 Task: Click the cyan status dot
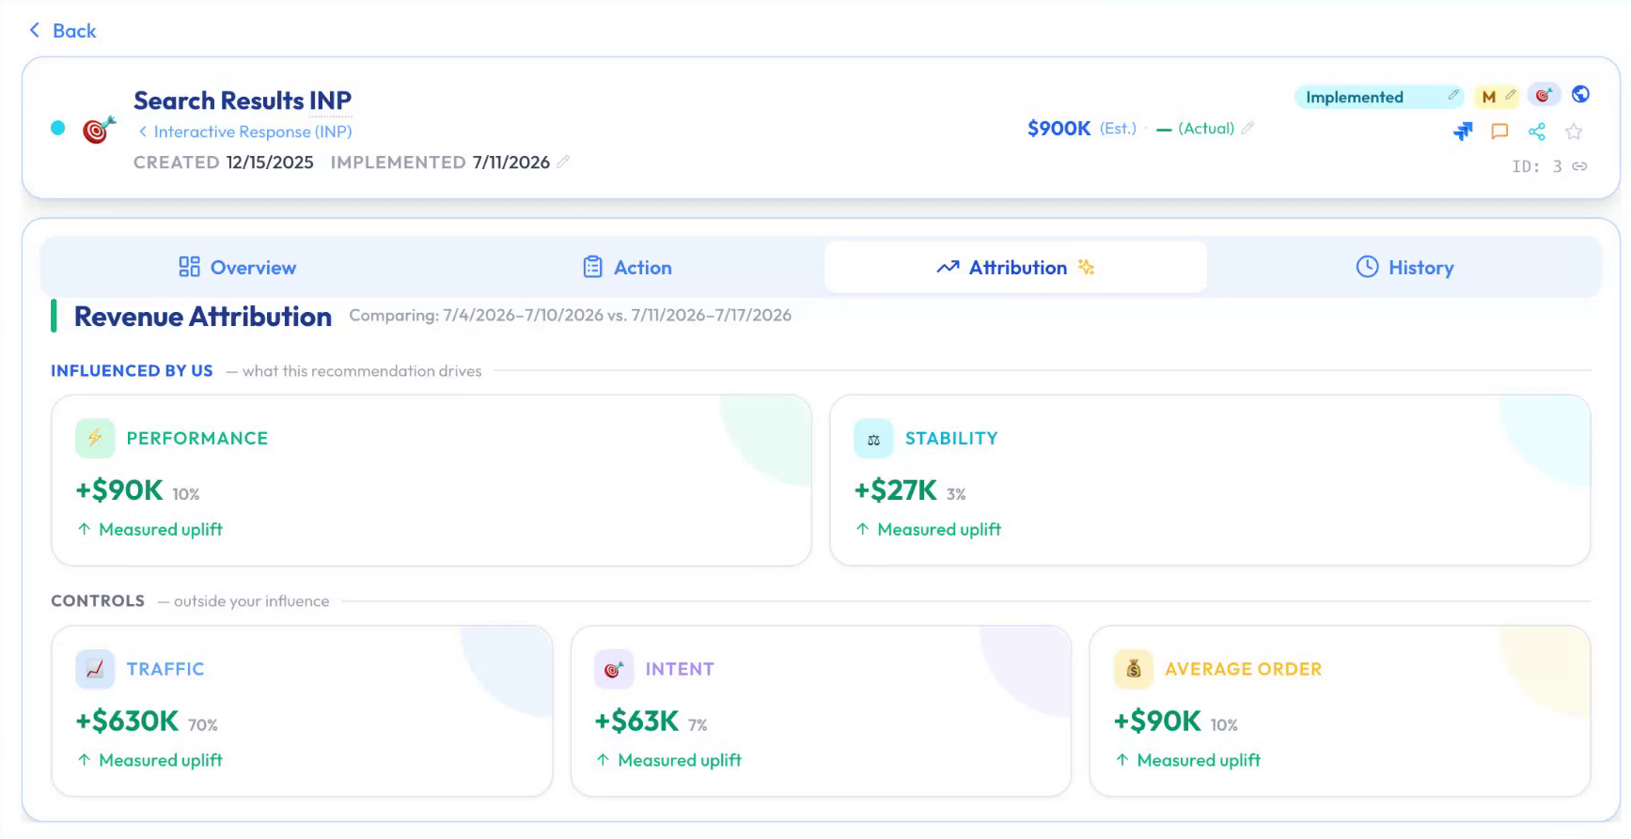[x=58, y=128]
